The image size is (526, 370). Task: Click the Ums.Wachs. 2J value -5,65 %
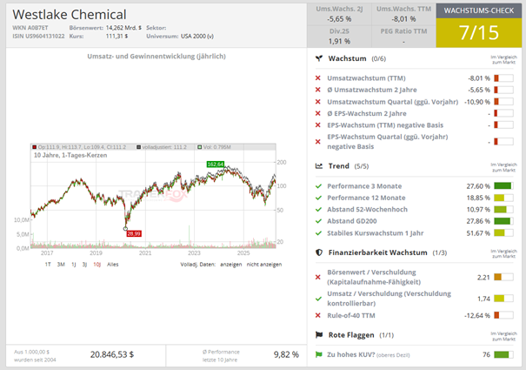tap(339, 19)
